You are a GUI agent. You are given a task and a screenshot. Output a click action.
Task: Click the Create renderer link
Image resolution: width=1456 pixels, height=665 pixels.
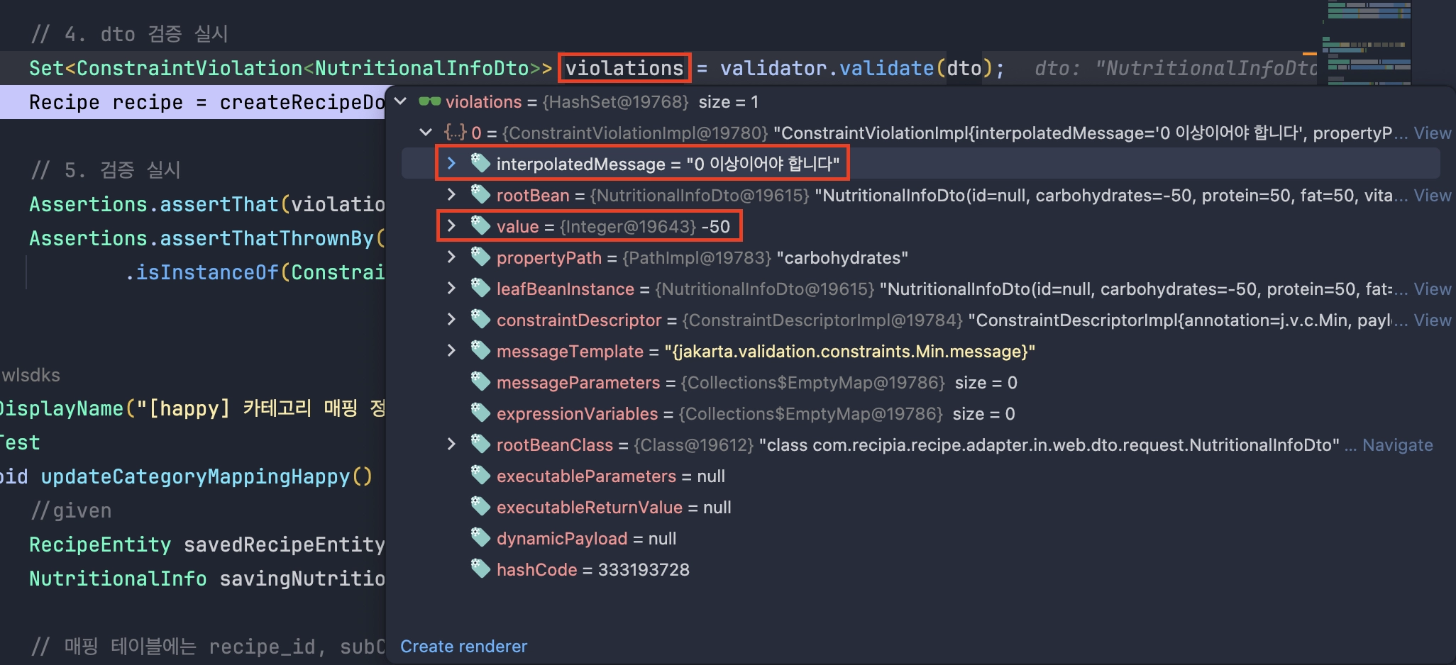[x=463, y=646]
